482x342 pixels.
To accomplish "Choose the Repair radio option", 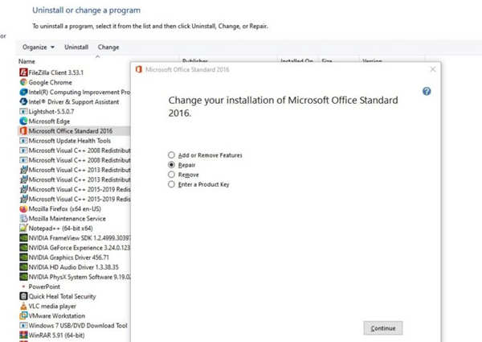I will coord(172,164).
